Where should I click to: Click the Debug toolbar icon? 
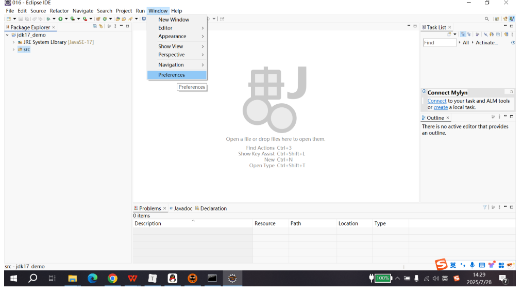48,19
